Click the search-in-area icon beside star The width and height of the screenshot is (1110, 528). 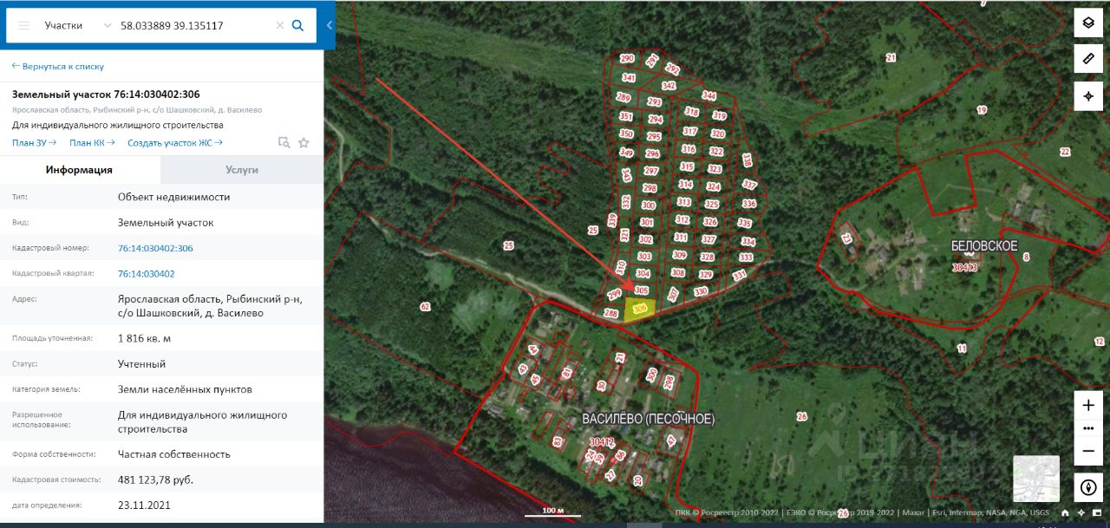coord(284,143)
